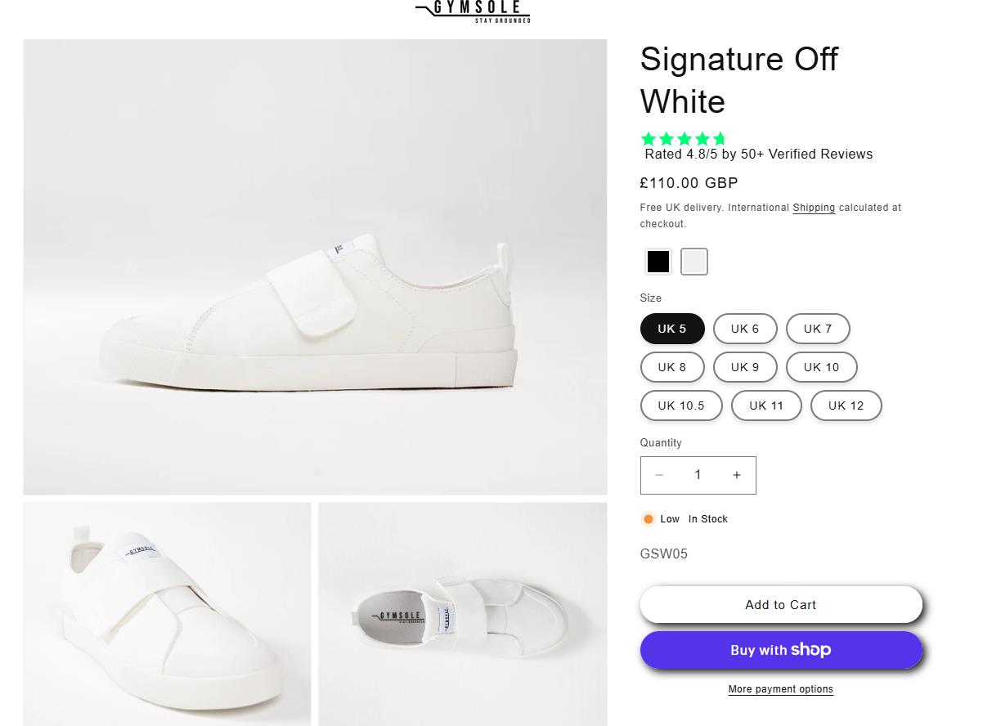Click the green star rating icons
983x726 pixels.
(x=684, y=139)
